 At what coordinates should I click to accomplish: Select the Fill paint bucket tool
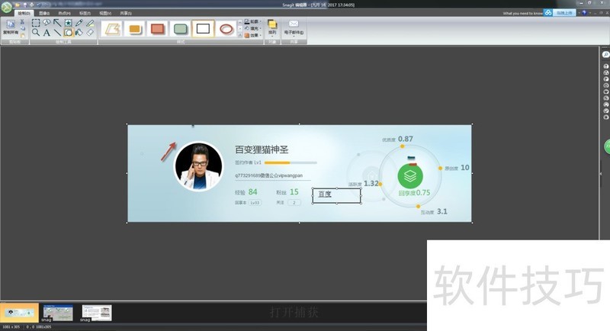coord(79,33)
